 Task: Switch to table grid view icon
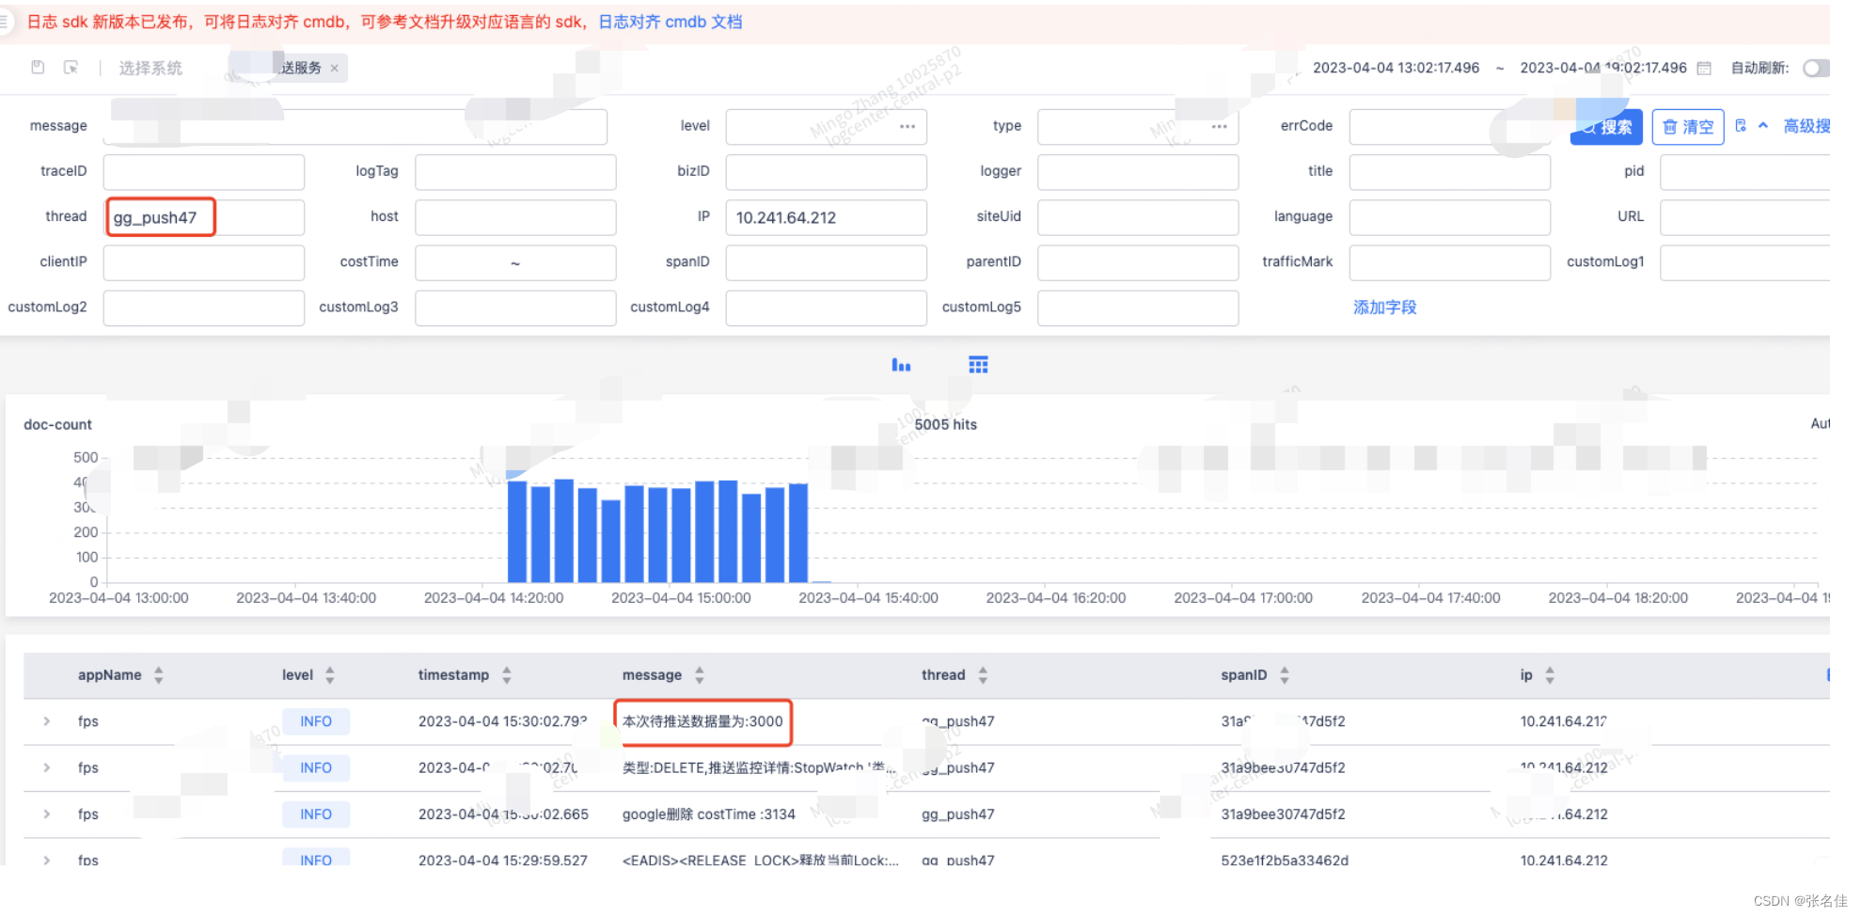pos(978,365)
